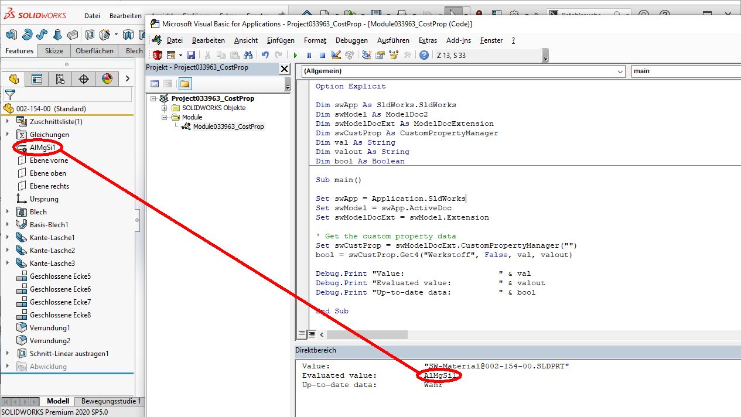The image size is (741, 417).
Task: Open the Project Explorer toolbar icon
Action: pyautogui.click(x=367, y=55)
